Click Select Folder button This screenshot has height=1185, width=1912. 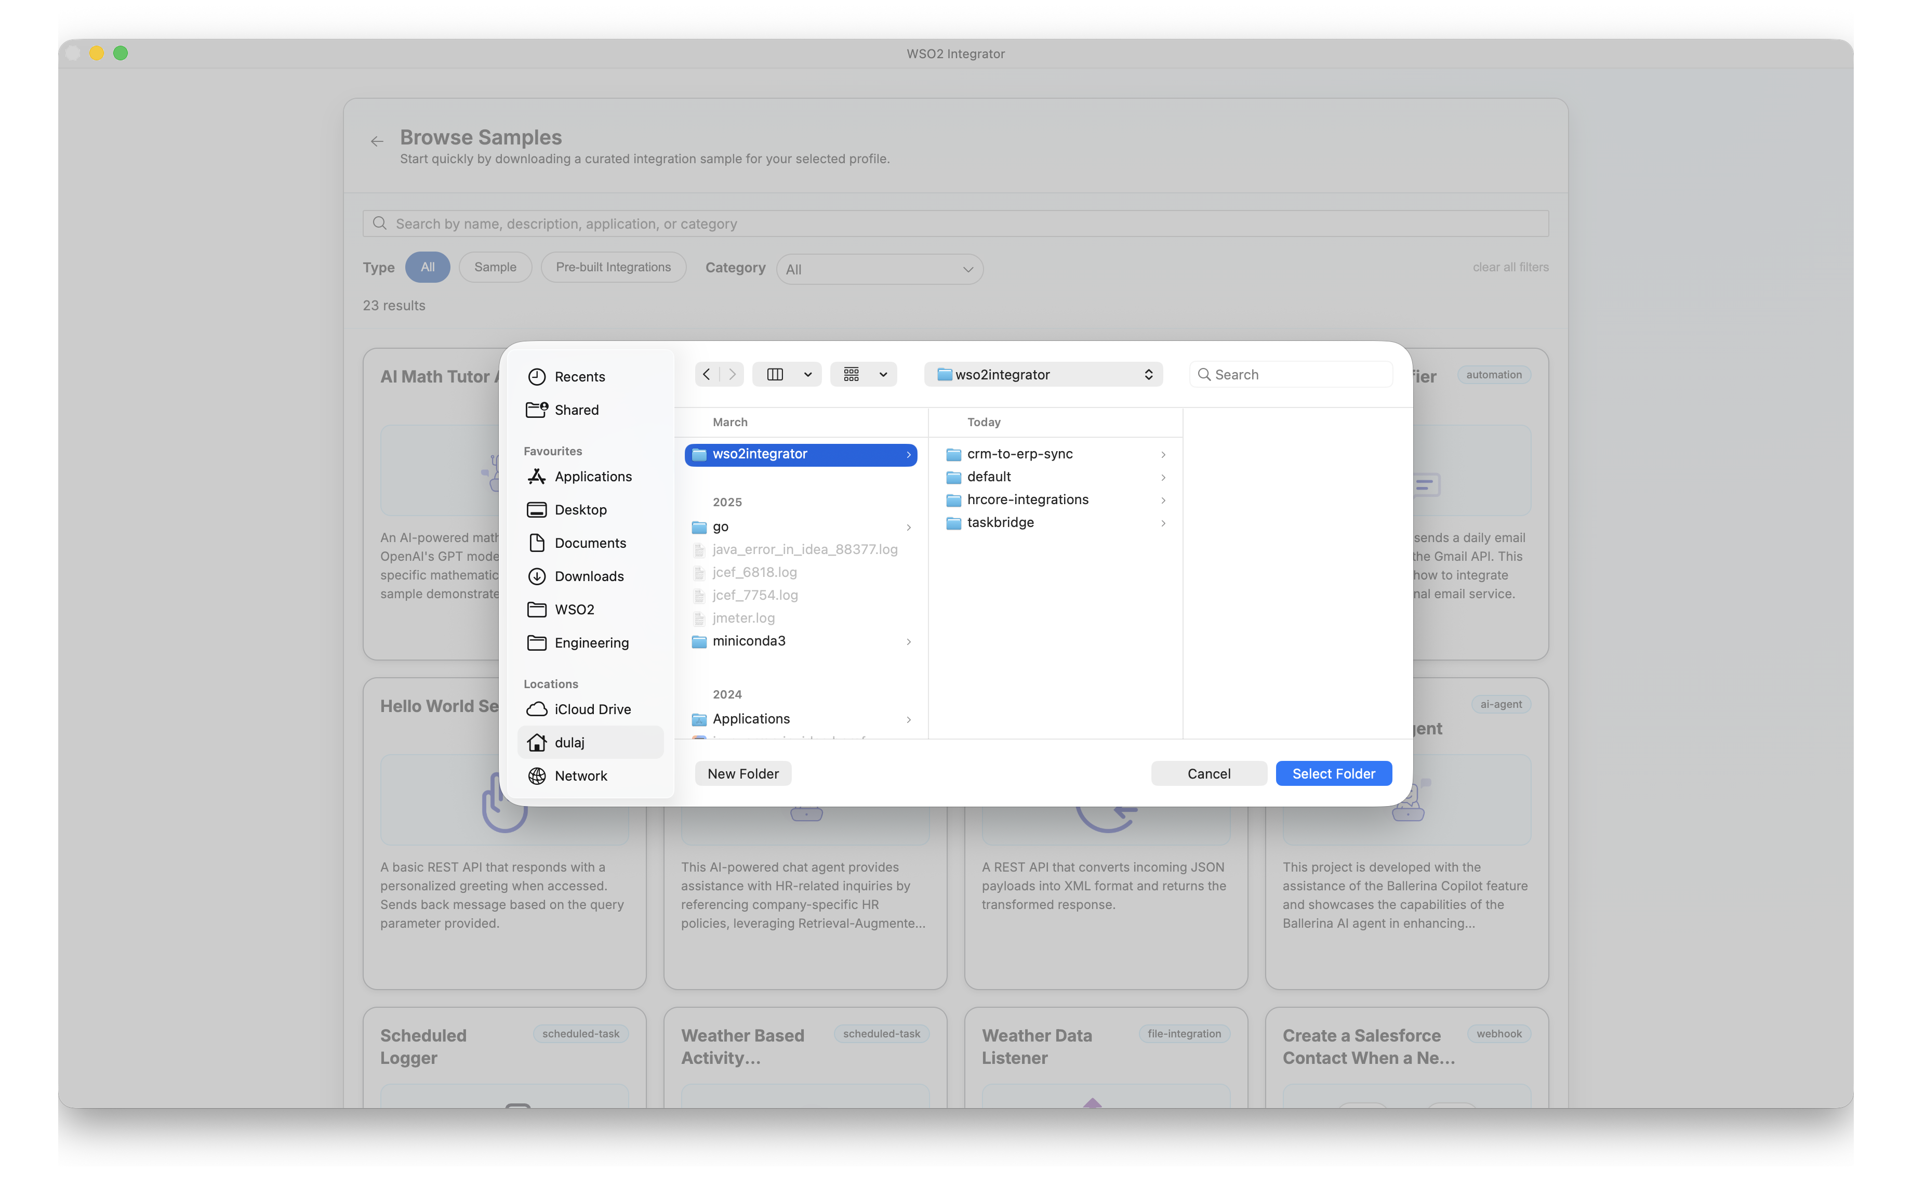1333,773
